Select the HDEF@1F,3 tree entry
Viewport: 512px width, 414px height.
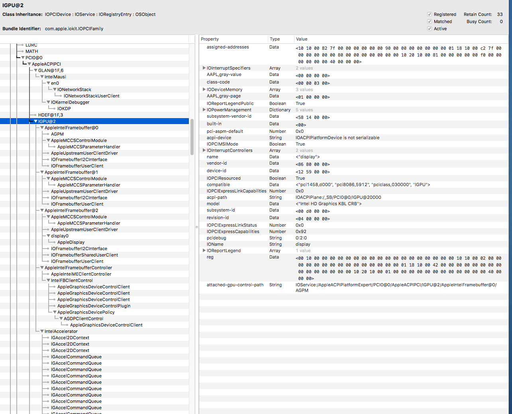pyautogui.click(x=51, y=115)
